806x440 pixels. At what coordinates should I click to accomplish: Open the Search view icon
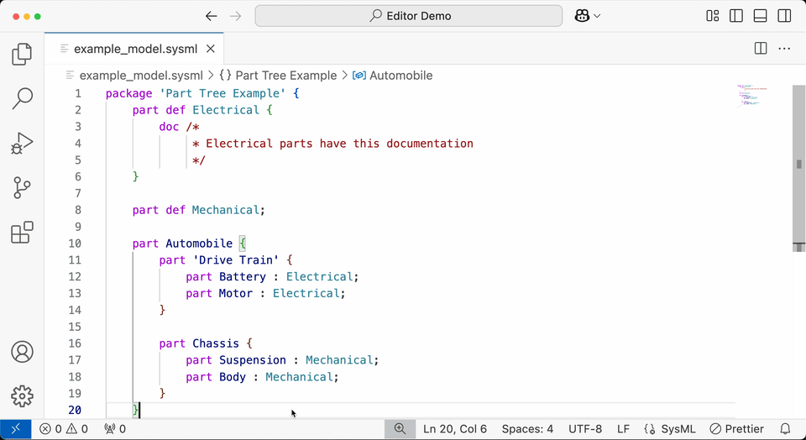tap(22, 98)
